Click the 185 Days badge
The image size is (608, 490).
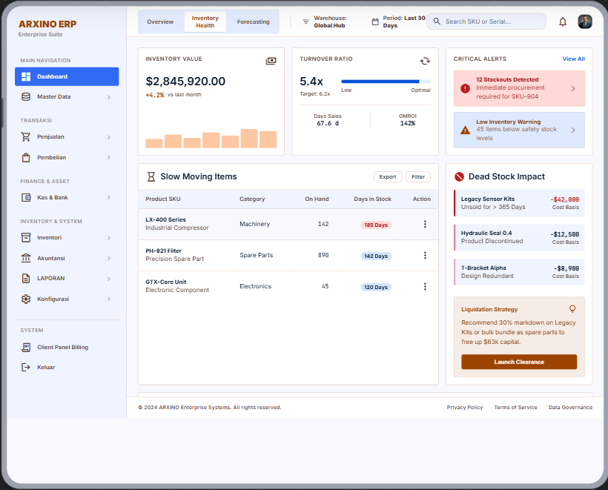click(x=376, y=225)
